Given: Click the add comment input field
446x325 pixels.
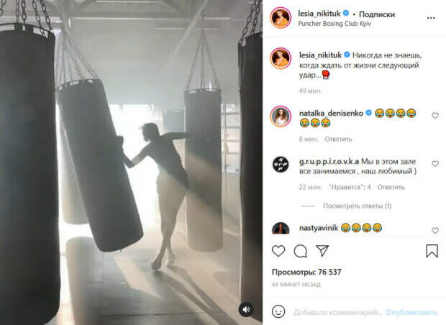Looking at the screenshot, I should click(338, 313).
